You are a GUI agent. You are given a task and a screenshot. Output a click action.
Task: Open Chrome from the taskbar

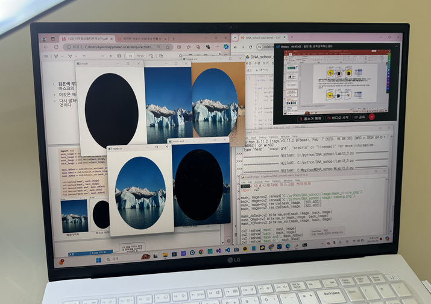pos(201,252)
